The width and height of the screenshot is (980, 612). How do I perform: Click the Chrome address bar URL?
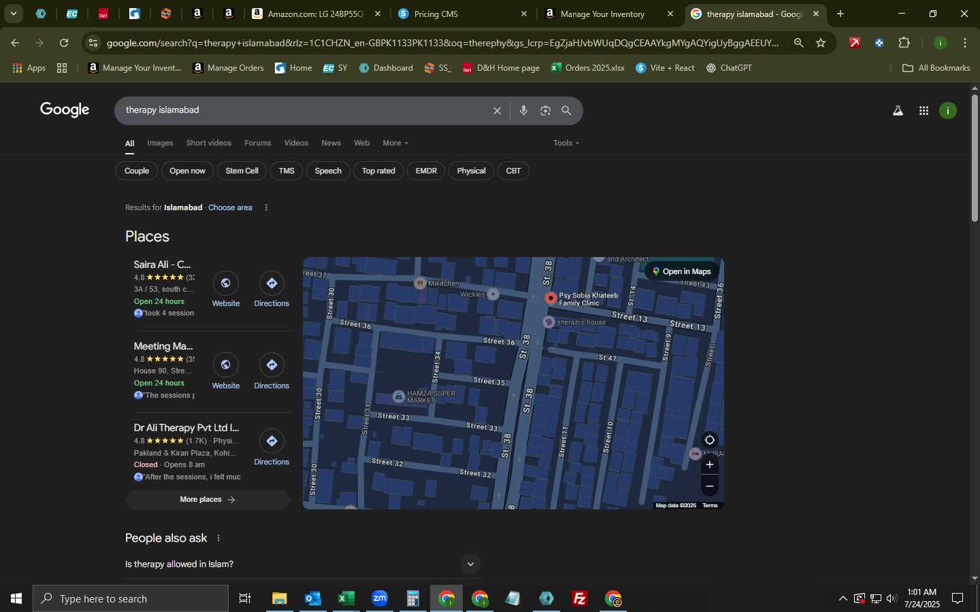[x=442, y=43]
